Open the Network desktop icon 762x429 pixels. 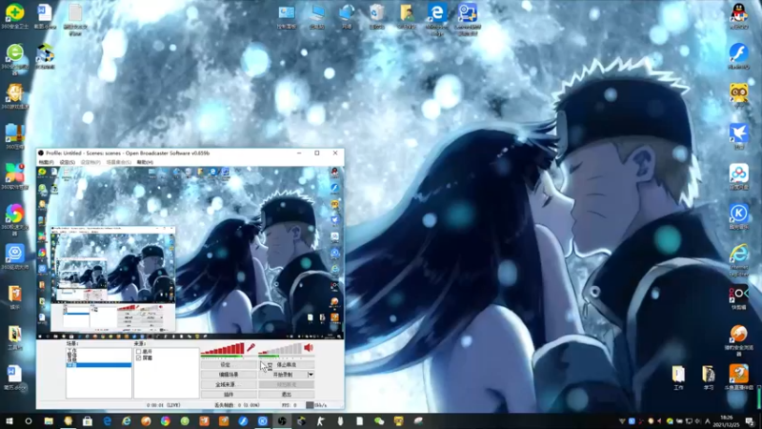click(347, 17)
